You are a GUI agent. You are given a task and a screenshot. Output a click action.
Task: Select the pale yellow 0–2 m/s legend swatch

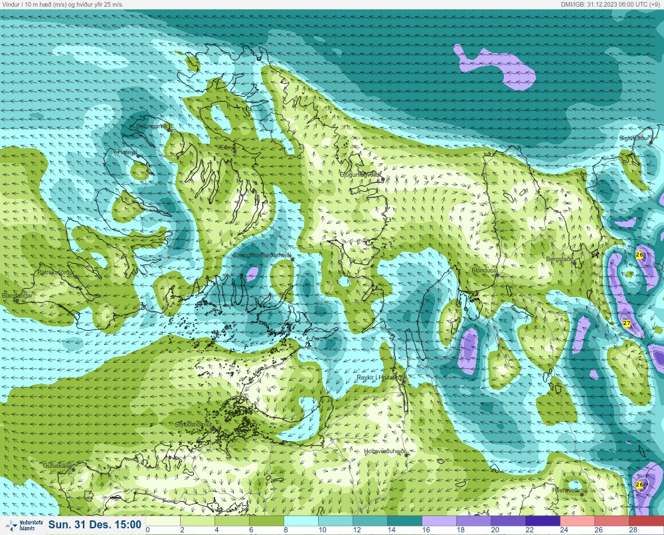(x=163, y=520)
